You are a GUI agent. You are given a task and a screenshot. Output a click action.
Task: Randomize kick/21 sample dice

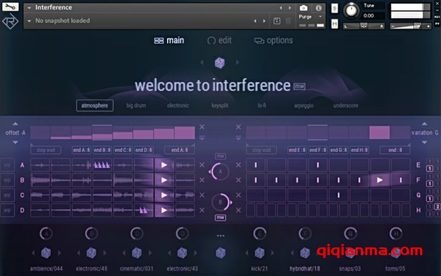pos(259,253)
